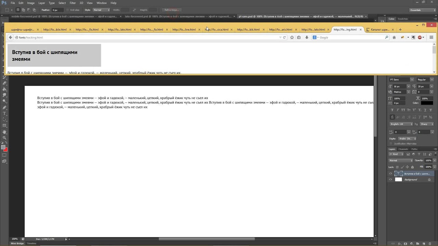
Task: Select the Dodge tool
Action: click(5, 101)
